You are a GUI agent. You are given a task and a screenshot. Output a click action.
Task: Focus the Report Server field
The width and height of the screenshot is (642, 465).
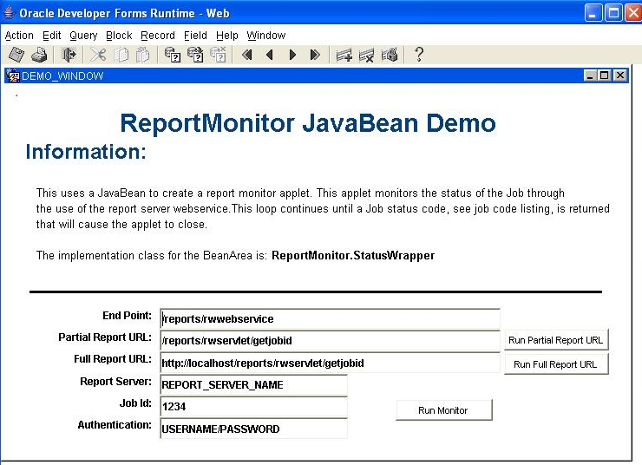(x=254, y=385)
